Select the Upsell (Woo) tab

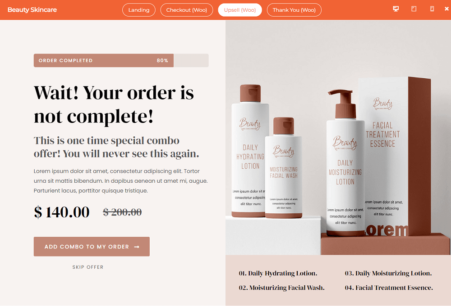239,10
